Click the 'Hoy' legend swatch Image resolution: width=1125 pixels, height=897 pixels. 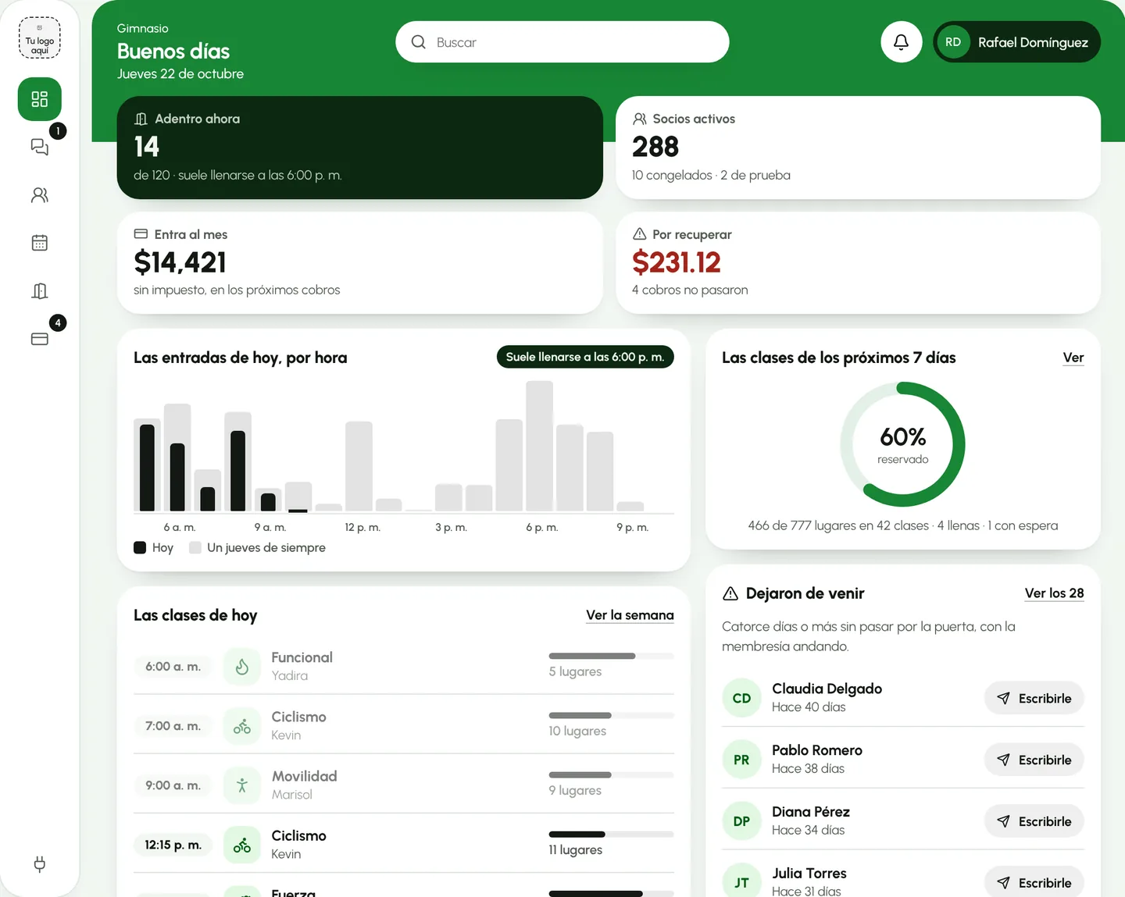[x=140, y=547]
